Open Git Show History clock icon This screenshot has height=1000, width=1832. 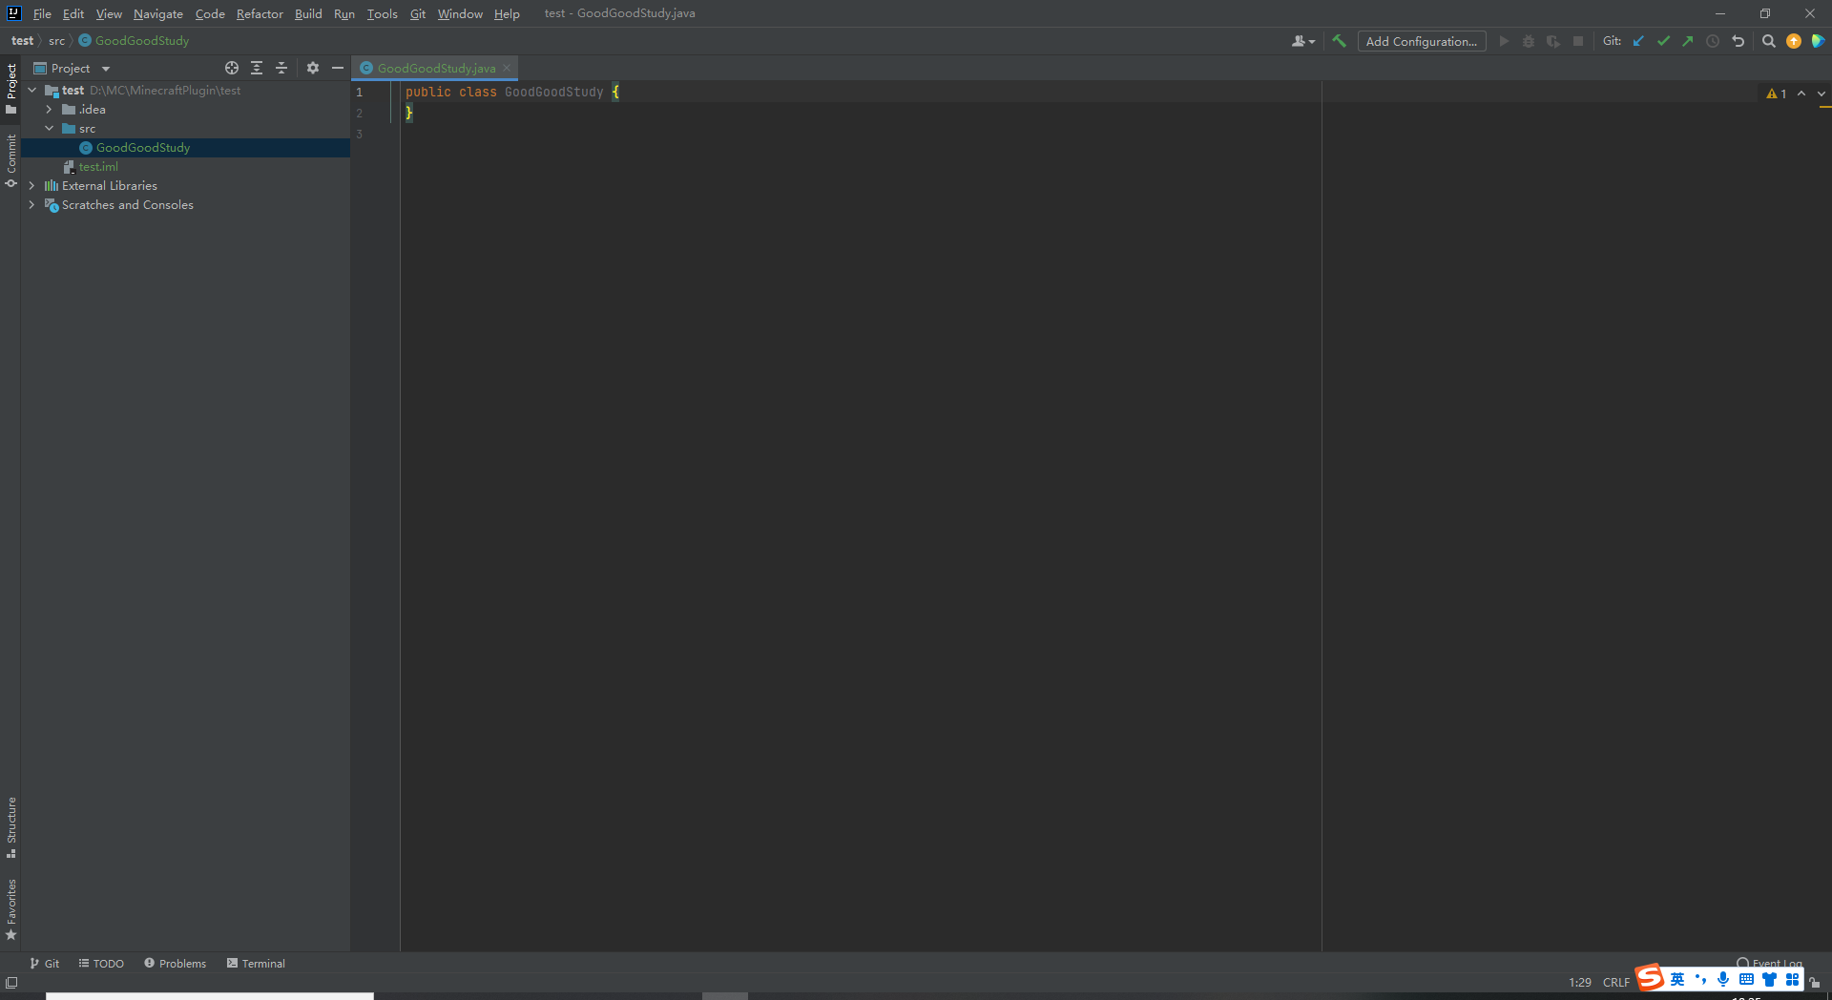click(x=1713, y=41)
